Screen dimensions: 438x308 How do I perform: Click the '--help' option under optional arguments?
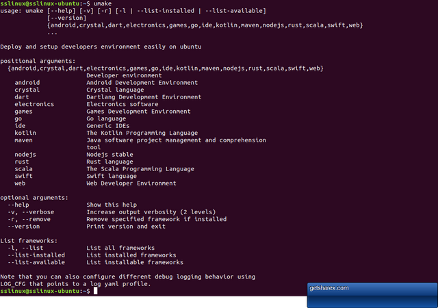(18, 205)
